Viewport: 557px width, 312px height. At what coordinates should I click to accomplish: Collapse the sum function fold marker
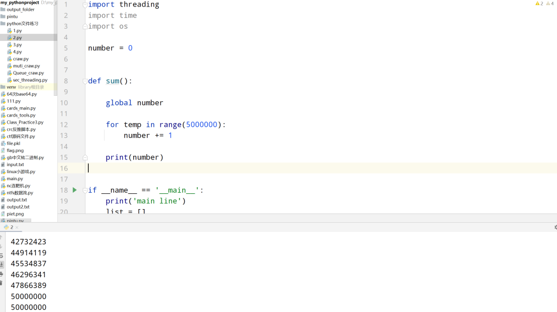(85, 81)
